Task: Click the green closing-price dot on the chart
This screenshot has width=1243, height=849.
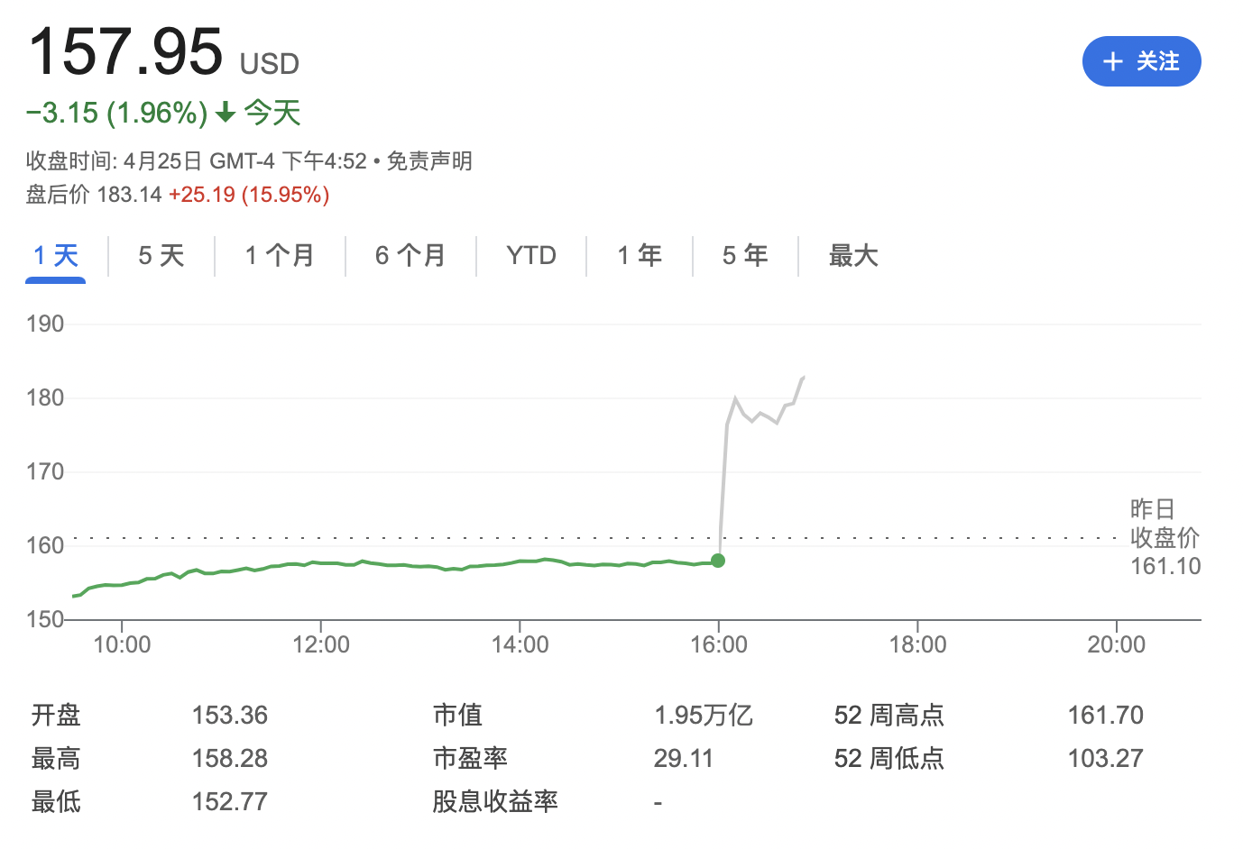Action: [x=718, y=561]
